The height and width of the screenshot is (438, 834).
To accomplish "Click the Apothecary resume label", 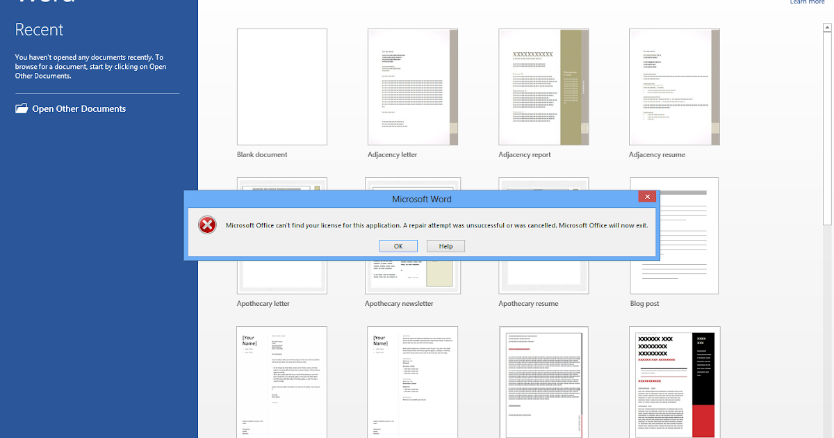I will click(x=528, y=304).
